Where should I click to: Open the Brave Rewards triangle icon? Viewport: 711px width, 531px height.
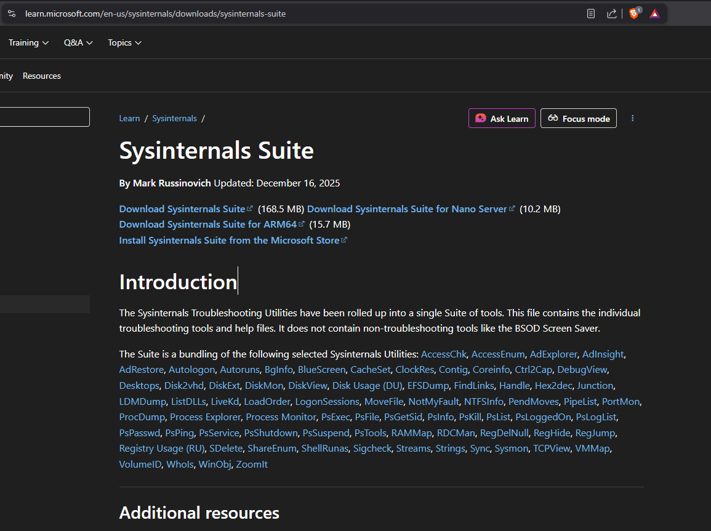(654, 14)
